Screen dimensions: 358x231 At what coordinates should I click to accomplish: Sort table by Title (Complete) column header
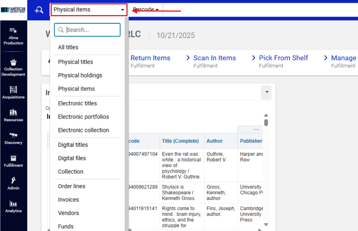[x=180, y=141]
